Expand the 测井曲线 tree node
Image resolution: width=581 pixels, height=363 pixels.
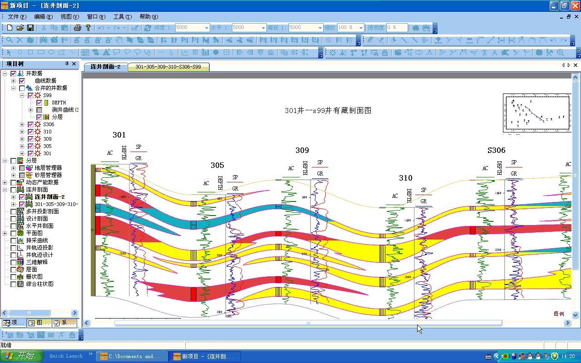pos(30,110)
